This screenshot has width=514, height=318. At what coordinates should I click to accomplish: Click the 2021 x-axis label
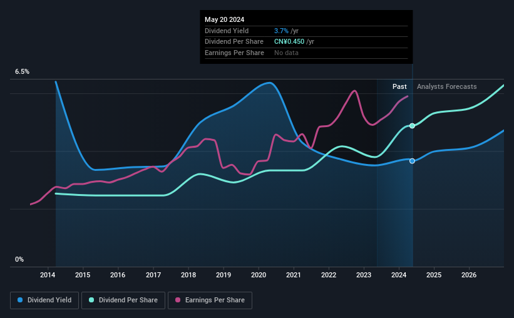294,275
